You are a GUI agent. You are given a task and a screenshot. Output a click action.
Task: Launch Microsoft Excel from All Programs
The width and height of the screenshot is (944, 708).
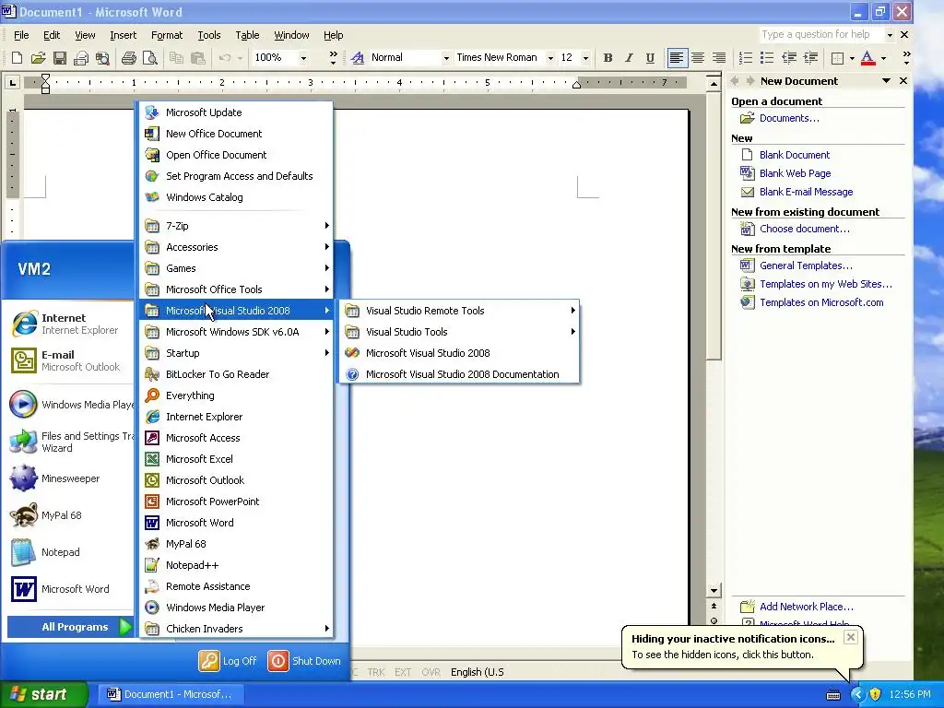(x=237, y=459)
